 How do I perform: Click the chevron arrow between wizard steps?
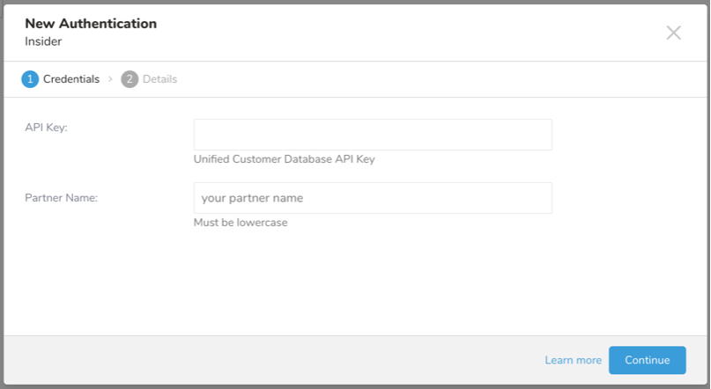pyautogui.click(x=110, y=79)
